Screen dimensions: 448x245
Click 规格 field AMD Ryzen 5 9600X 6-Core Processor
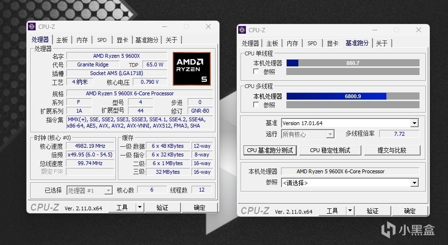pos(140,93)
